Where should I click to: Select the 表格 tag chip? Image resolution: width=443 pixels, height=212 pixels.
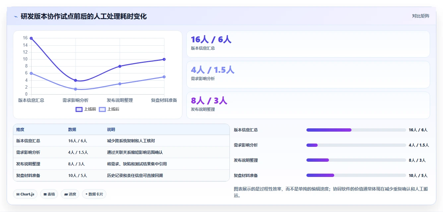49,194
